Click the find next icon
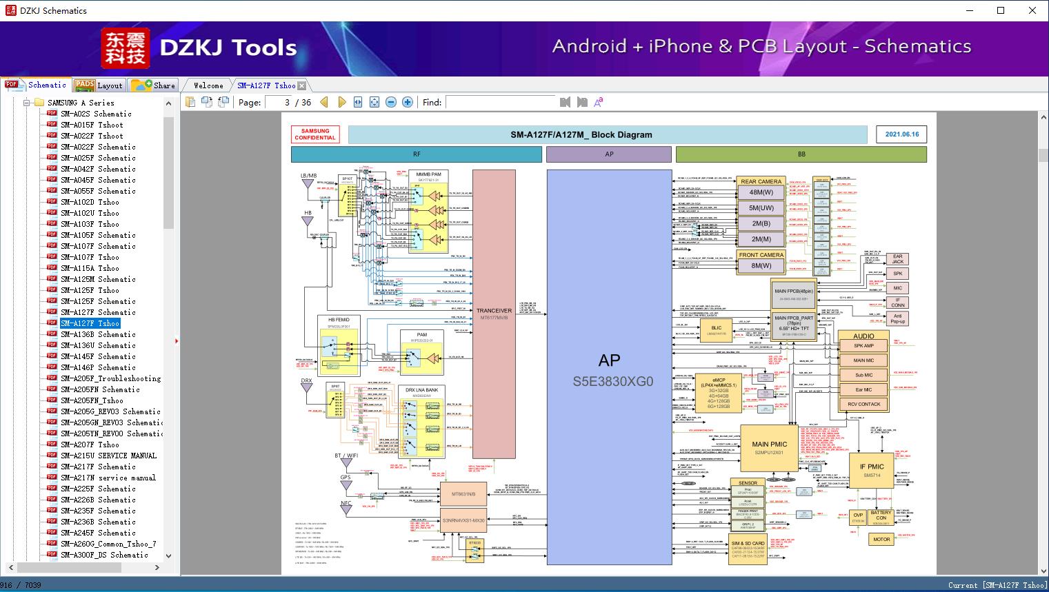This screenshot has height=592, width=1049. pos(582,102)
